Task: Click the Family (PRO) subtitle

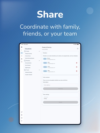Action: (45, 49)
